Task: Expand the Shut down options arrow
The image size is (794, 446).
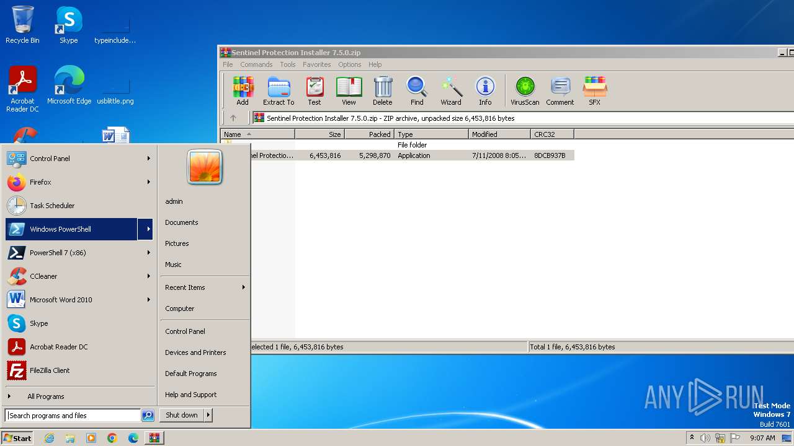Action: tap(208, 415)
